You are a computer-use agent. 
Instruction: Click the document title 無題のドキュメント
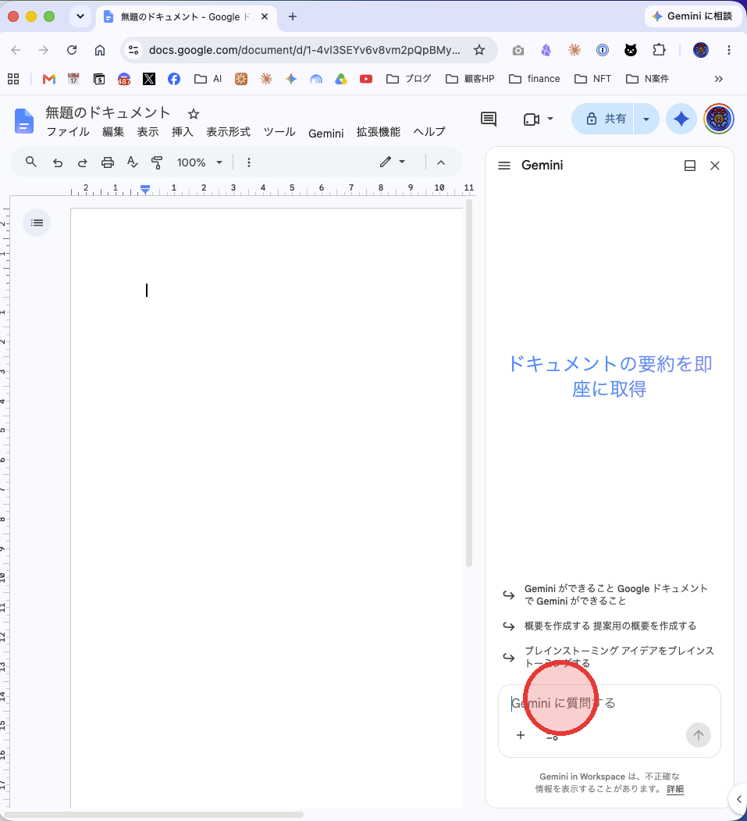pos(108,112)
